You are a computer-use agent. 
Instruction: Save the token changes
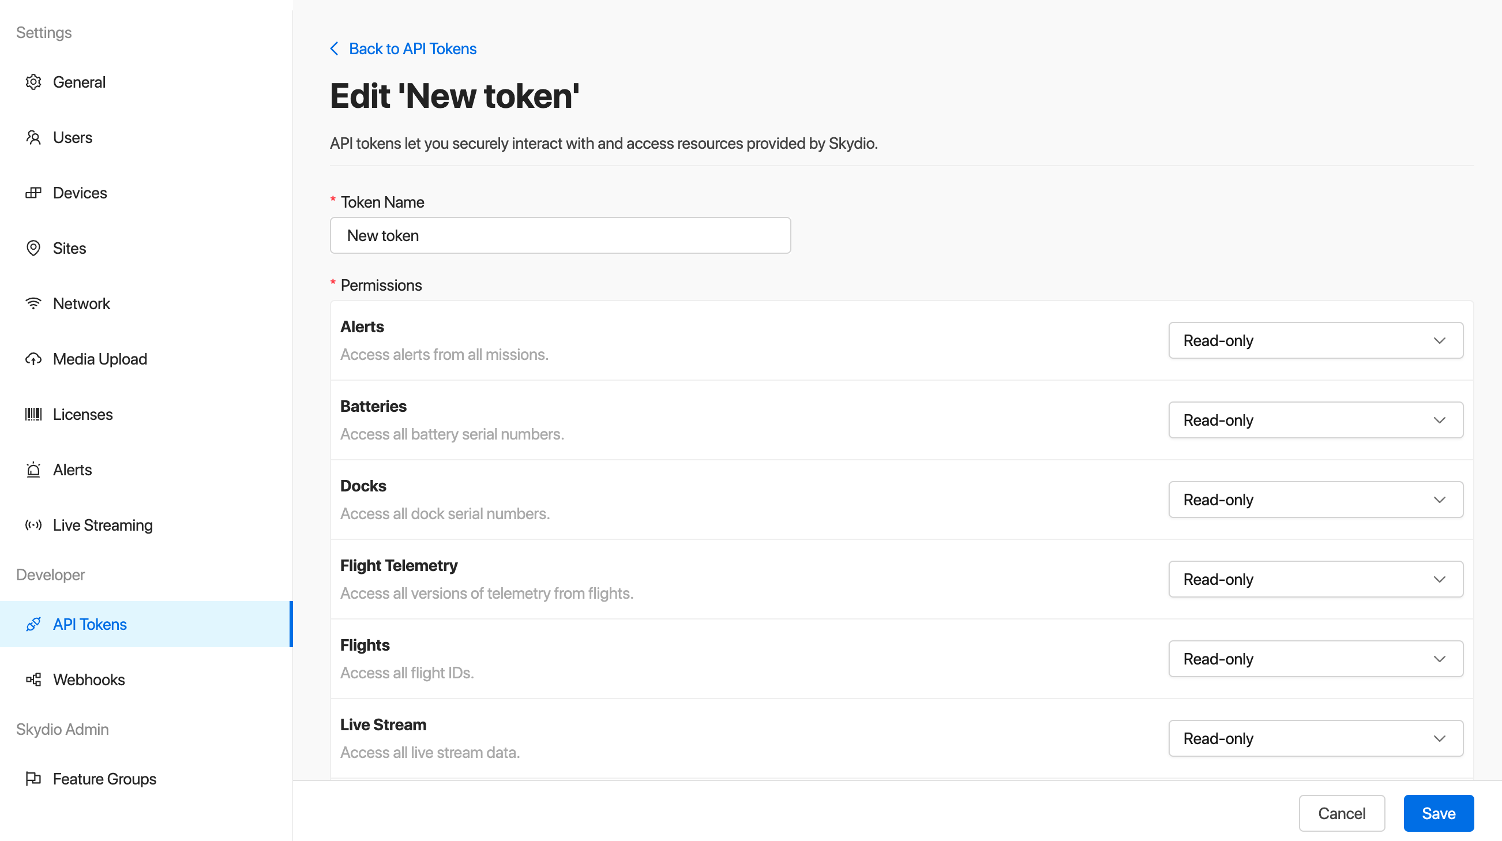pos(1438,813)
